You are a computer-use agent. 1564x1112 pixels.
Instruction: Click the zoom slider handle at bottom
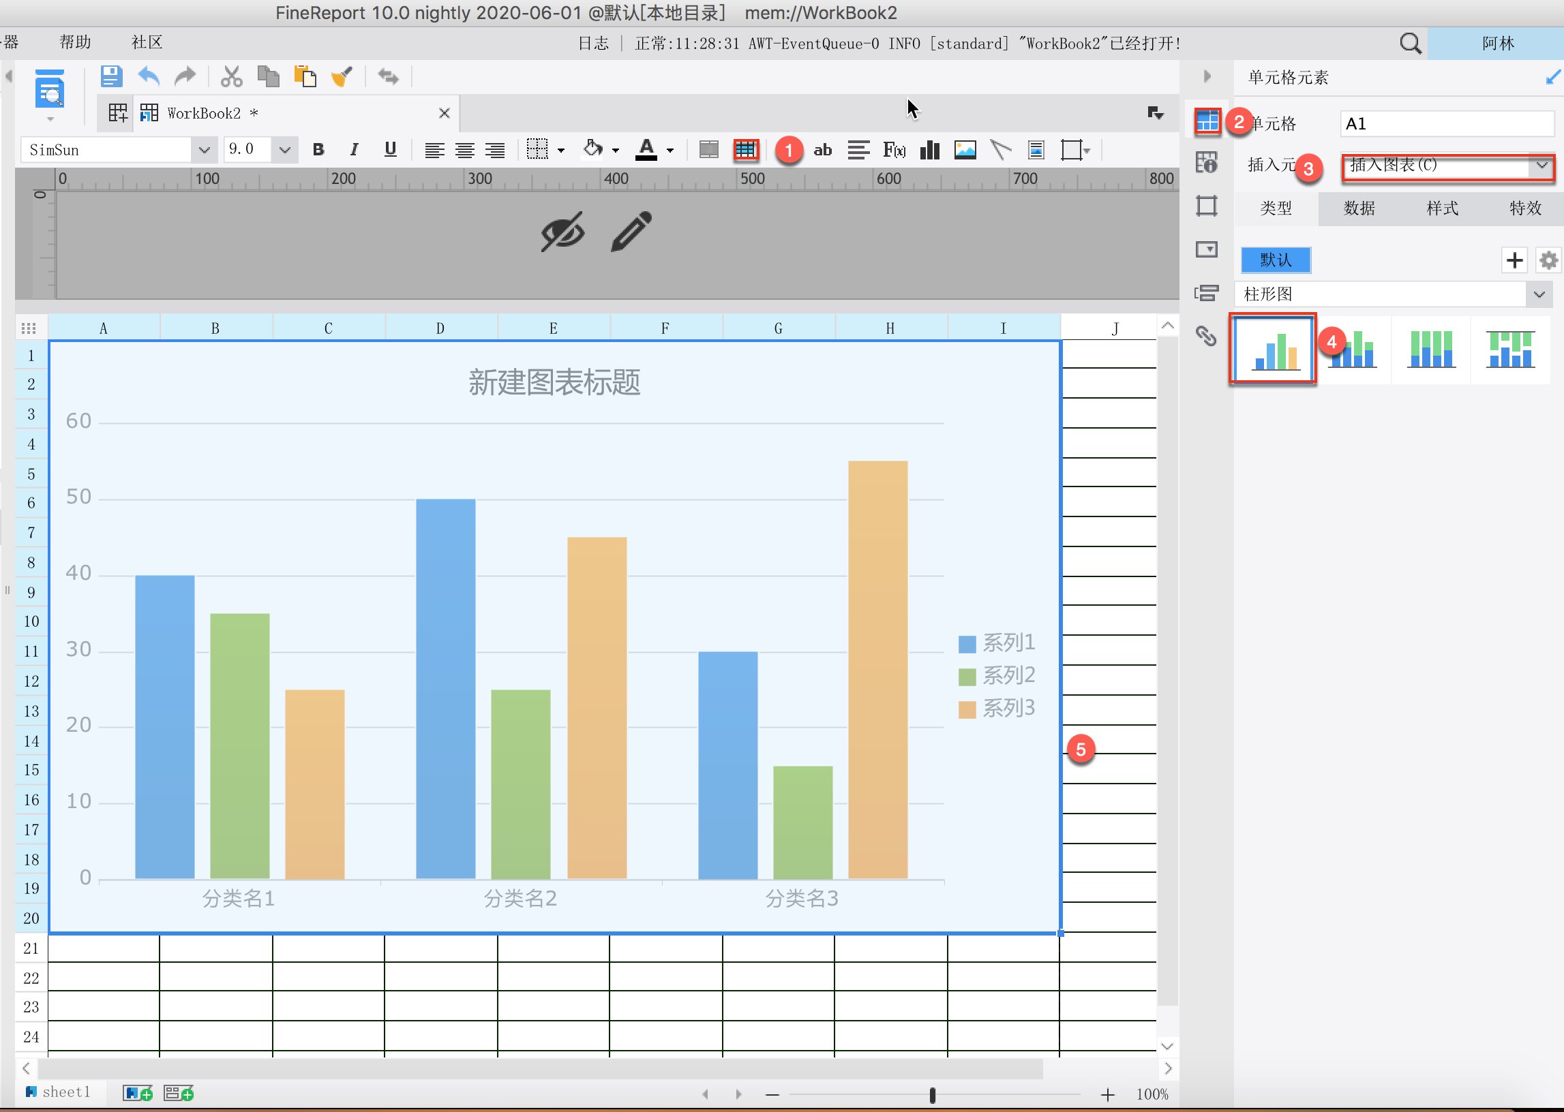[x=933, y=1094]
